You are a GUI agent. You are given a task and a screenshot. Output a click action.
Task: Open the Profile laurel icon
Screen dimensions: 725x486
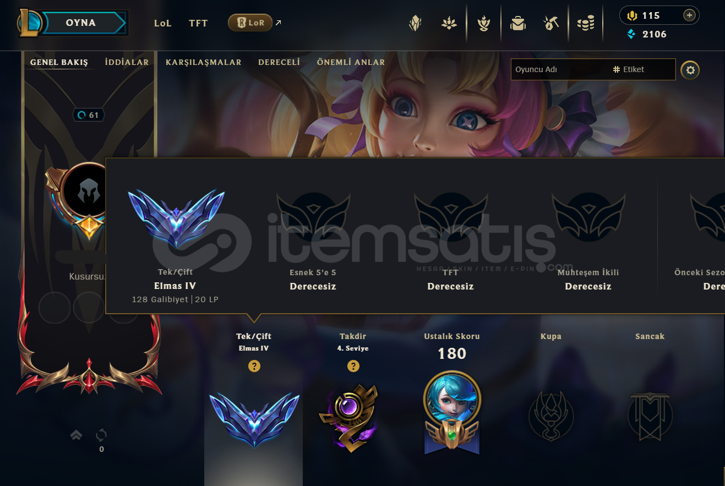(484, 23)
